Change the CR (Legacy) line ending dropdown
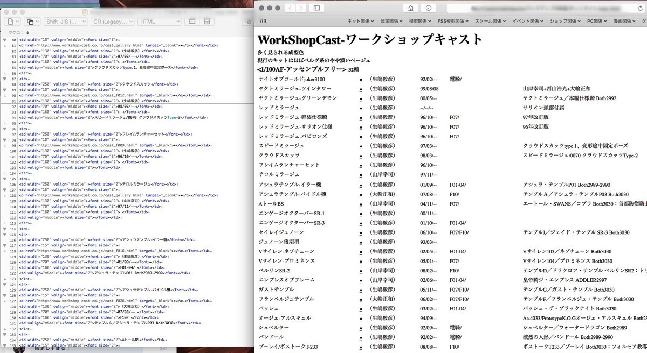This screenshot has height=353, width=647. (x=112, y=21)
